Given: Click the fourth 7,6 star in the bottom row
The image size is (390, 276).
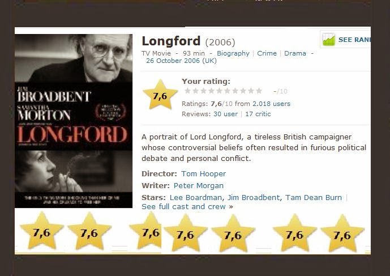Looking at the screenshot, I should point(185,233).
